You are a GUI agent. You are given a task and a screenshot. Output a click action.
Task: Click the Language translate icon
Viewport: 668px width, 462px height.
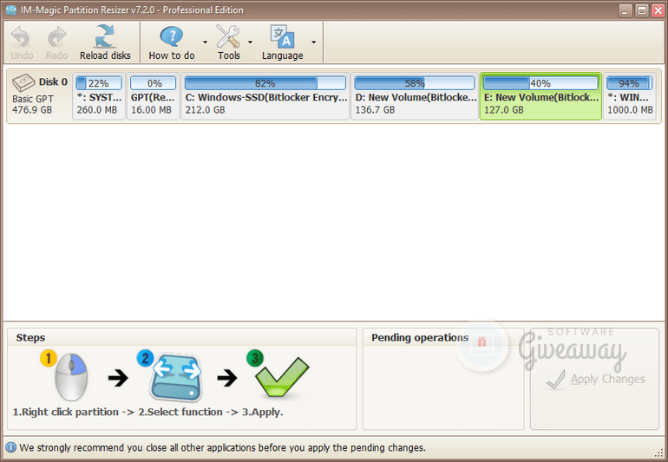pos(282,37)
